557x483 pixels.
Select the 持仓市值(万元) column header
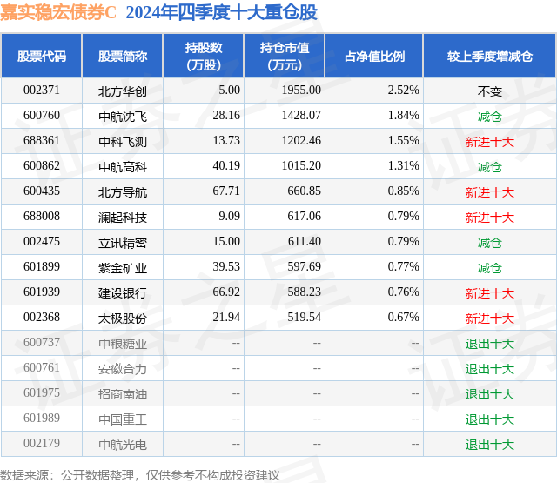click(x=285, y=56)
